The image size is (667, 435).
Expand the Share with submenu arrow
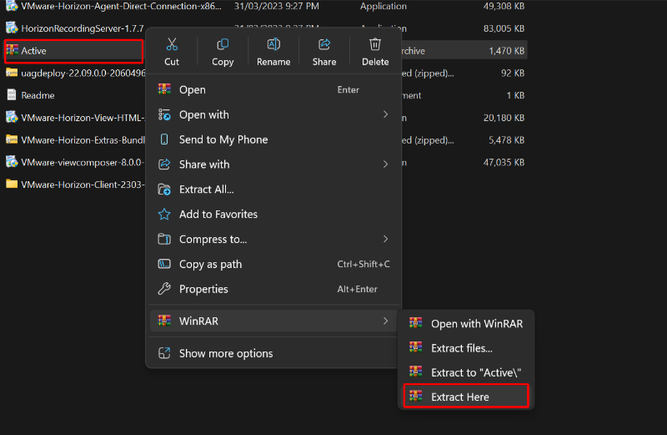coord(385,164)
